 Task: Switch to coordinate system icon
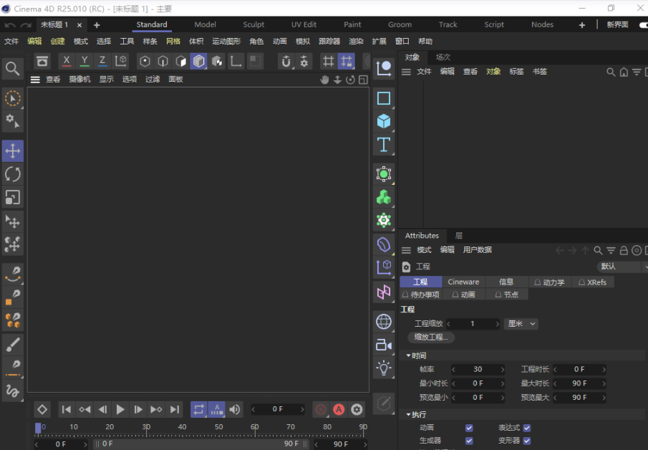[121, 61]
